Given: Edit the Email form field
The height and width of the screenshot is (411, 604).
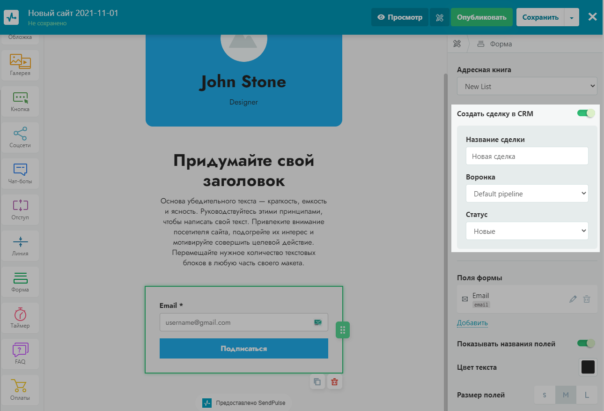Looking at the screenshot, I should tap(573, 299).
